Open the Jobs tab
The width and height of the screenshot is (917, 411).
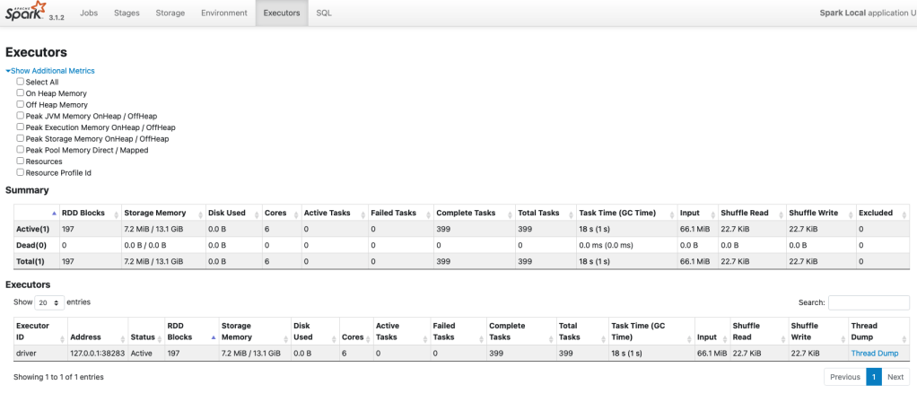click(89, 13)
